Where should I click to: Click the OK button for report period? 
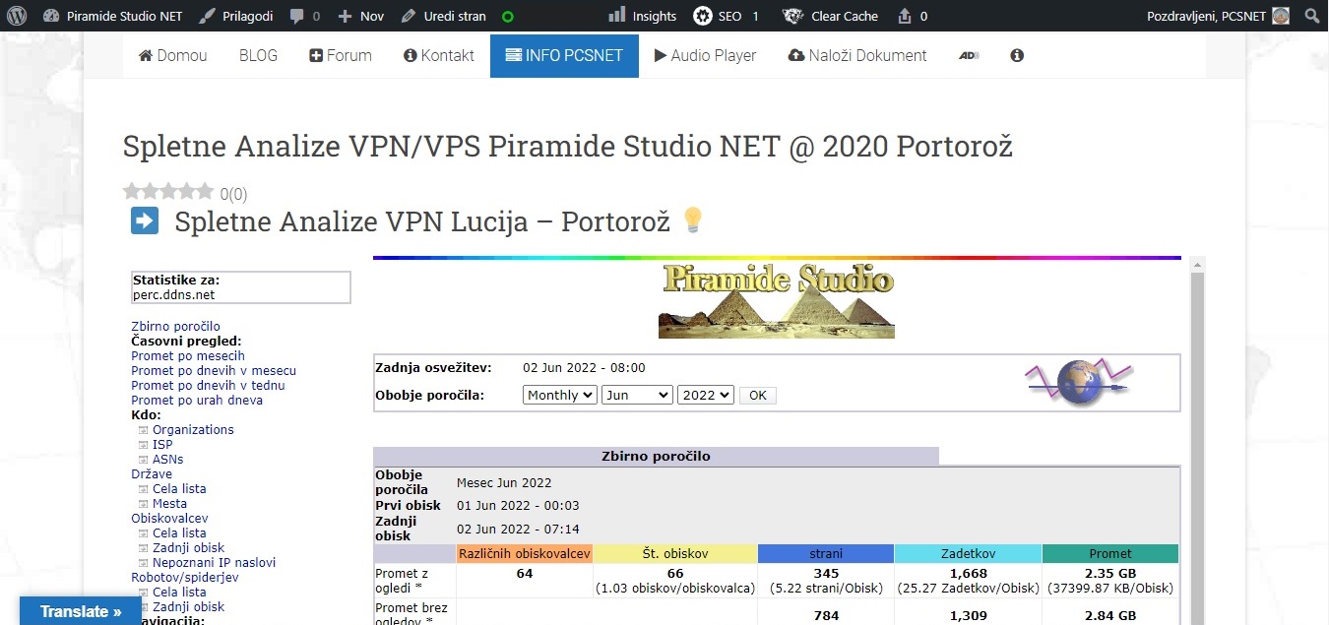757,395
